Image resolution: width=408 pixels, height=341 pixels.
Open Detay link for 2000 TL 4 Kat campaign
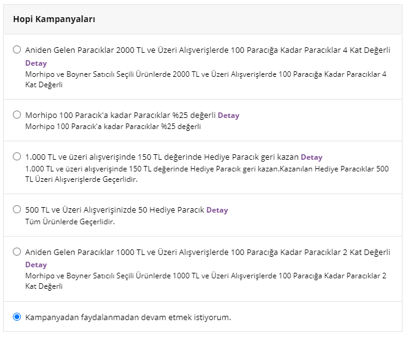coord(36,63)
